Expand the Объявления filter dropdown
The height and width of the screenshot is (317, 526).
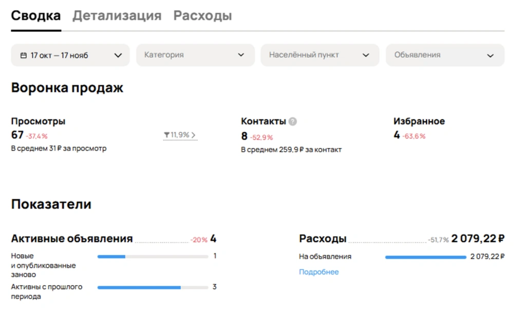445,55
